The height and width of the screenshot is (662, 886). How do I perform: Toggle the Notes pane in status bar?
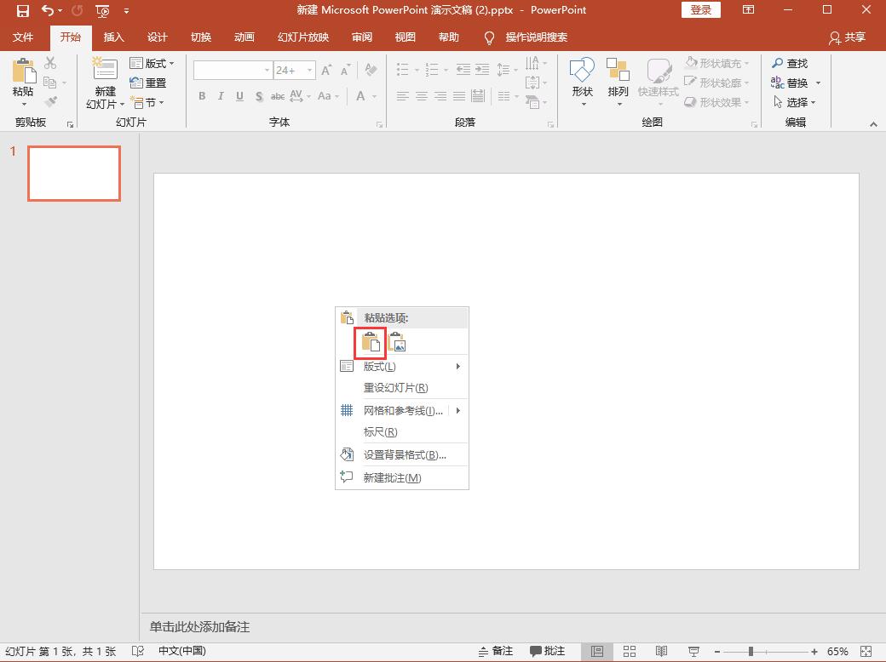pyautogui.click(x=496, y=651)
